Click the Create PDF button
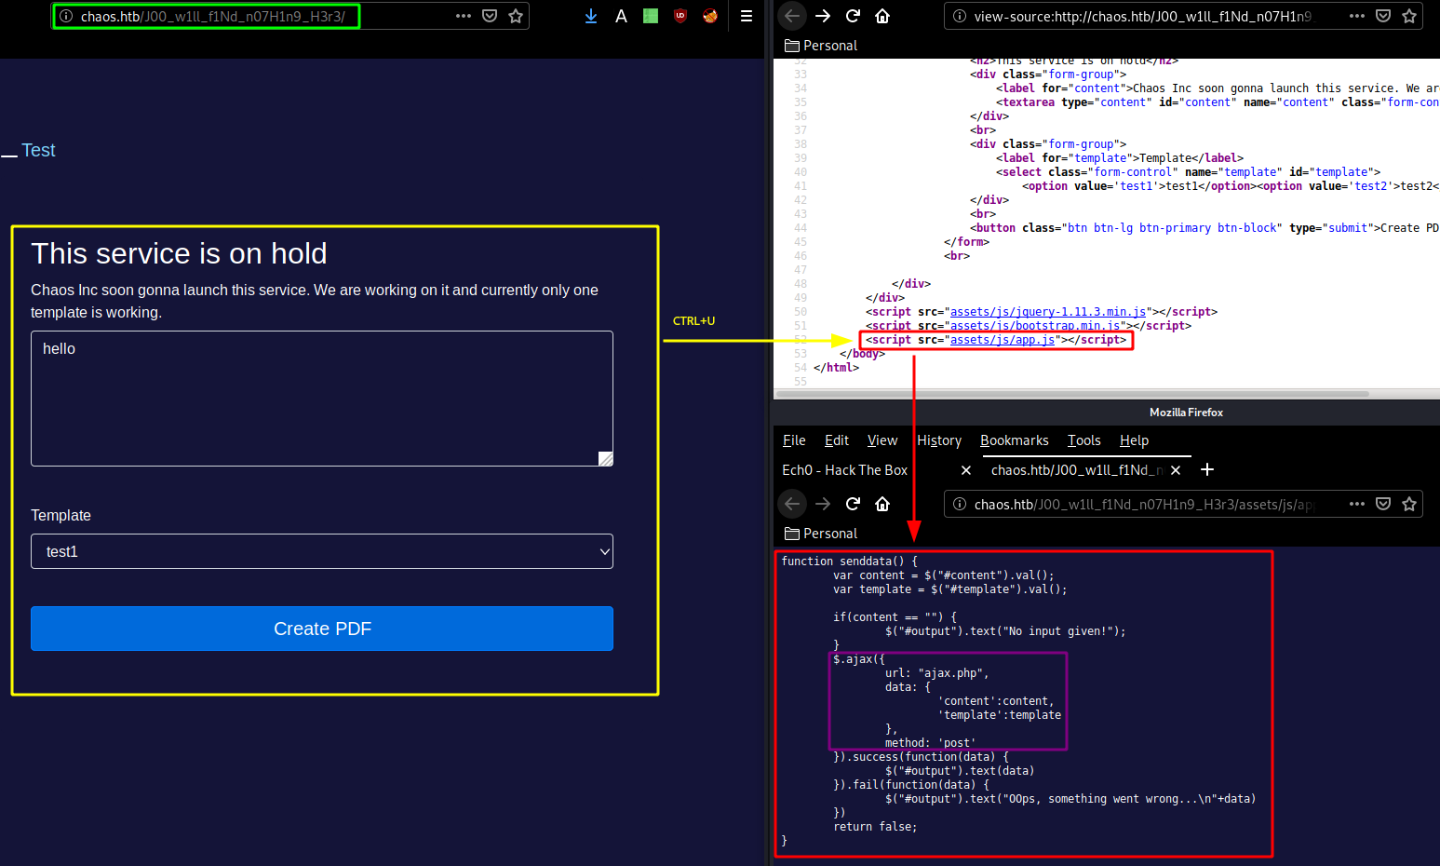 [322, 629]
